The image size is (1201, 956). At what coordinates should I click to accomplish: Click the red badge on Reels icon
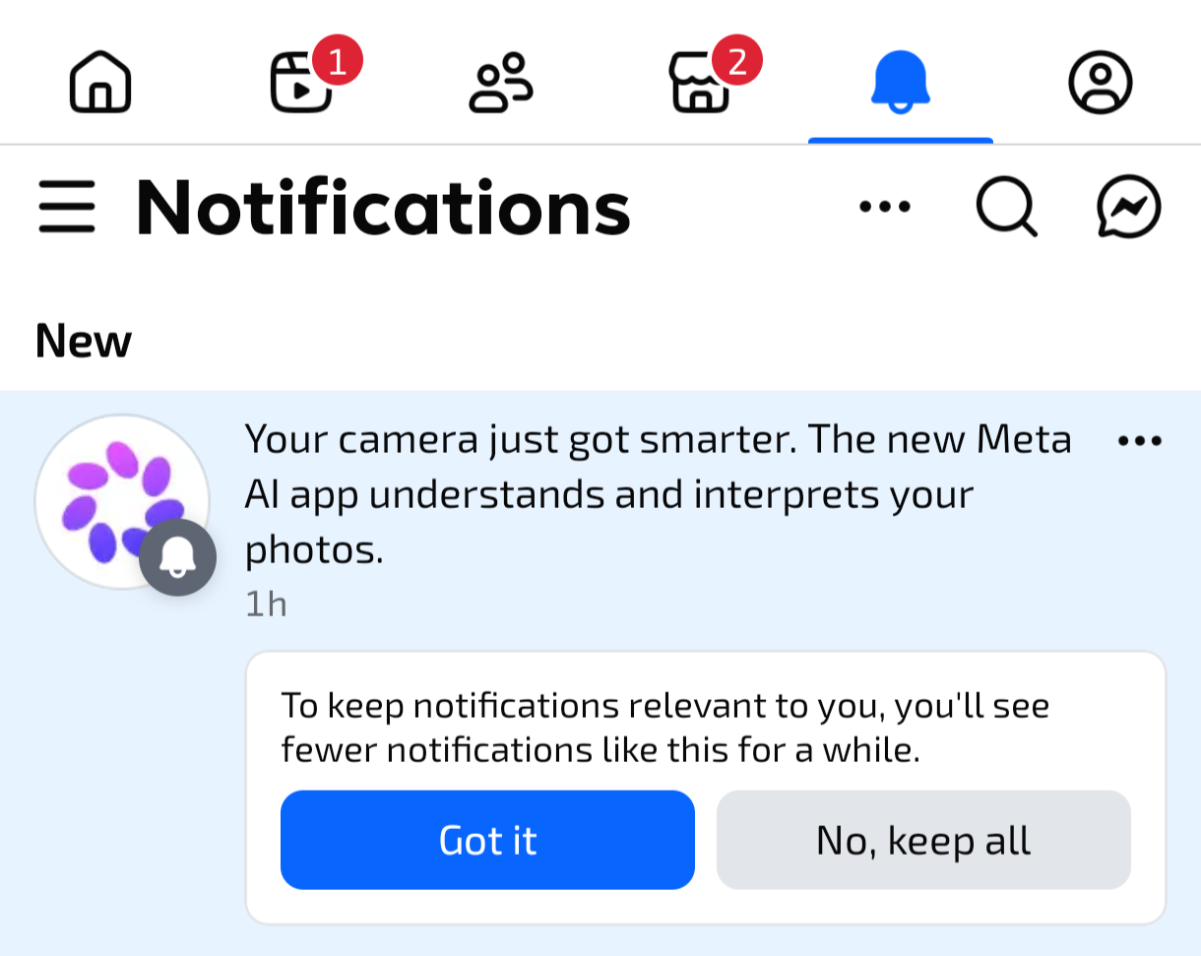pyautogui.click(x=338, y=62)
